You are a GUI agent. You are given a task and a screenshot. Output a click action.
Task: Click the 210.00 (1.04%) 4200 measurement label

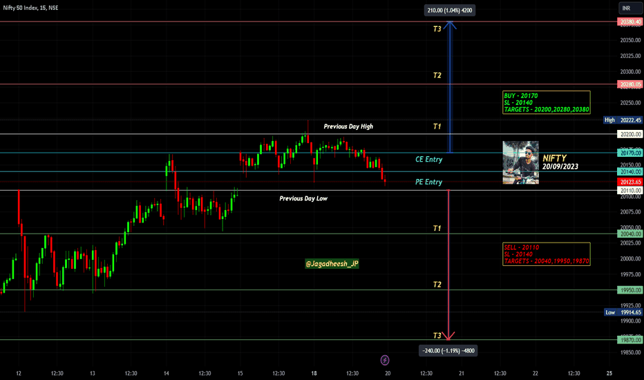450,10
